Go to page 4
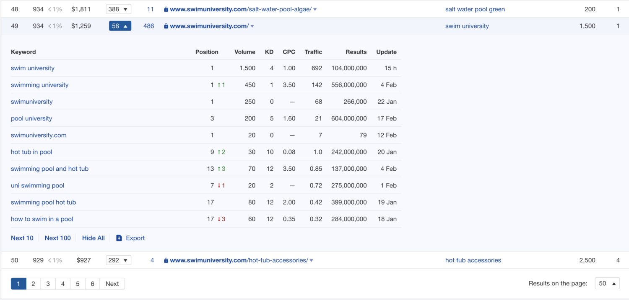Screen dimensions: 629x300 point(63,284)
